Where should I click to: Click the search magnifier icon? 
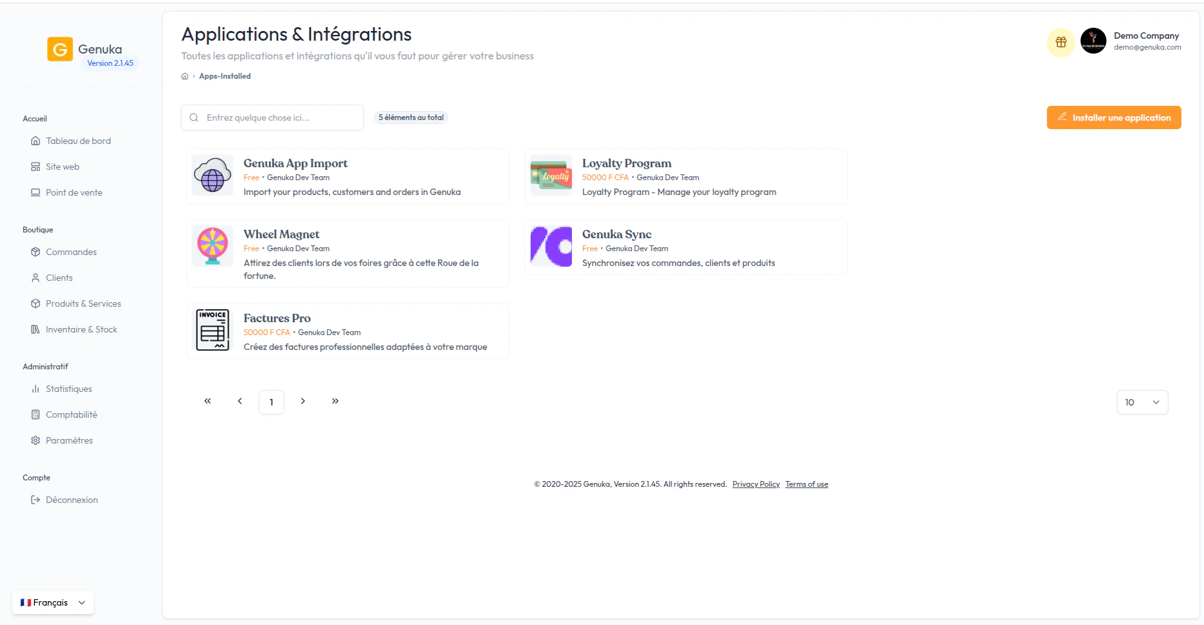click(194, 118)
